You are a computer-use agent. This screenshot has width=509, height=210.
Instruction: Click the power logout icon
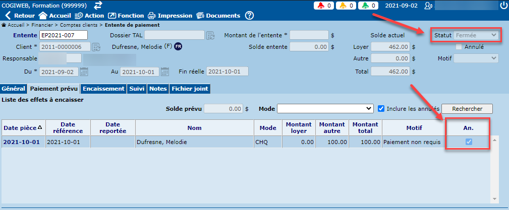pyautogui.click(x=503, y=6)
